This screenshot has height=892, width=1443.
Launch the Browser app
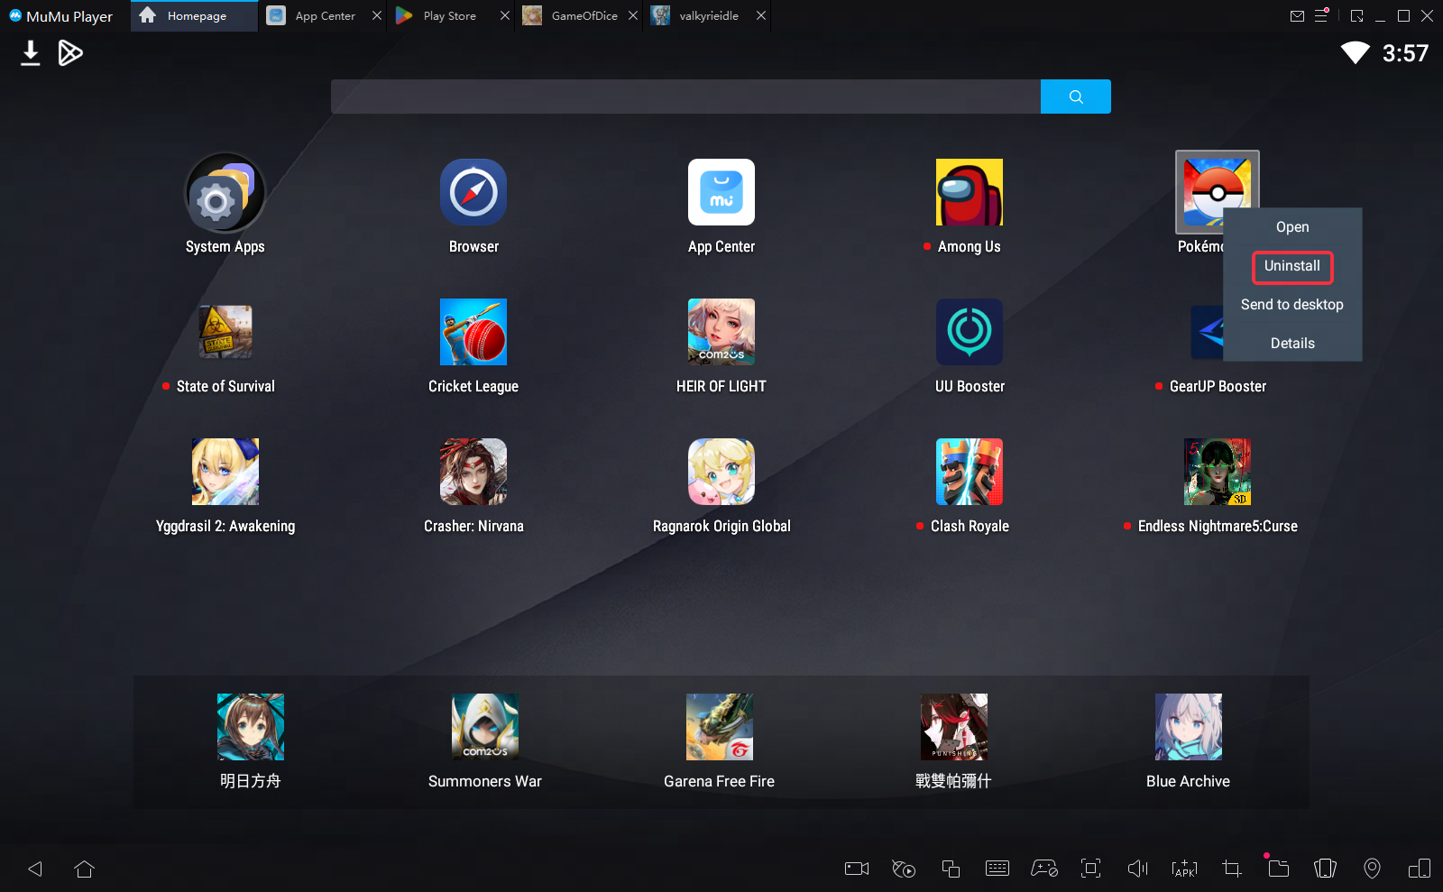tap(473, 192)
